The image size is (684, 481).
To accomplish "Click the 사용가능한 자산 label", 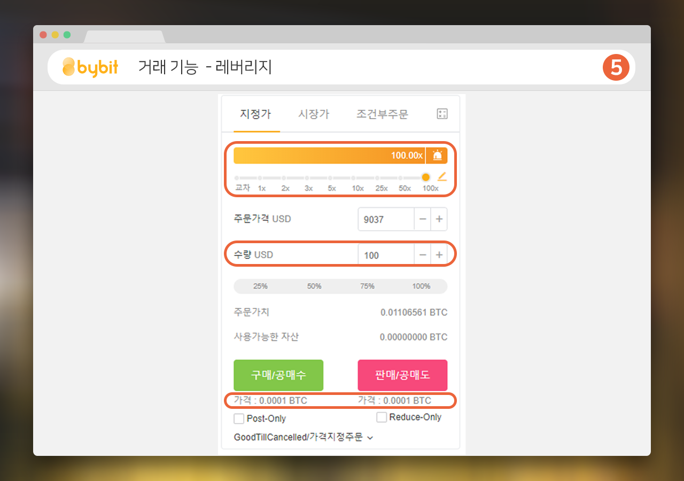I will point(266,337).
